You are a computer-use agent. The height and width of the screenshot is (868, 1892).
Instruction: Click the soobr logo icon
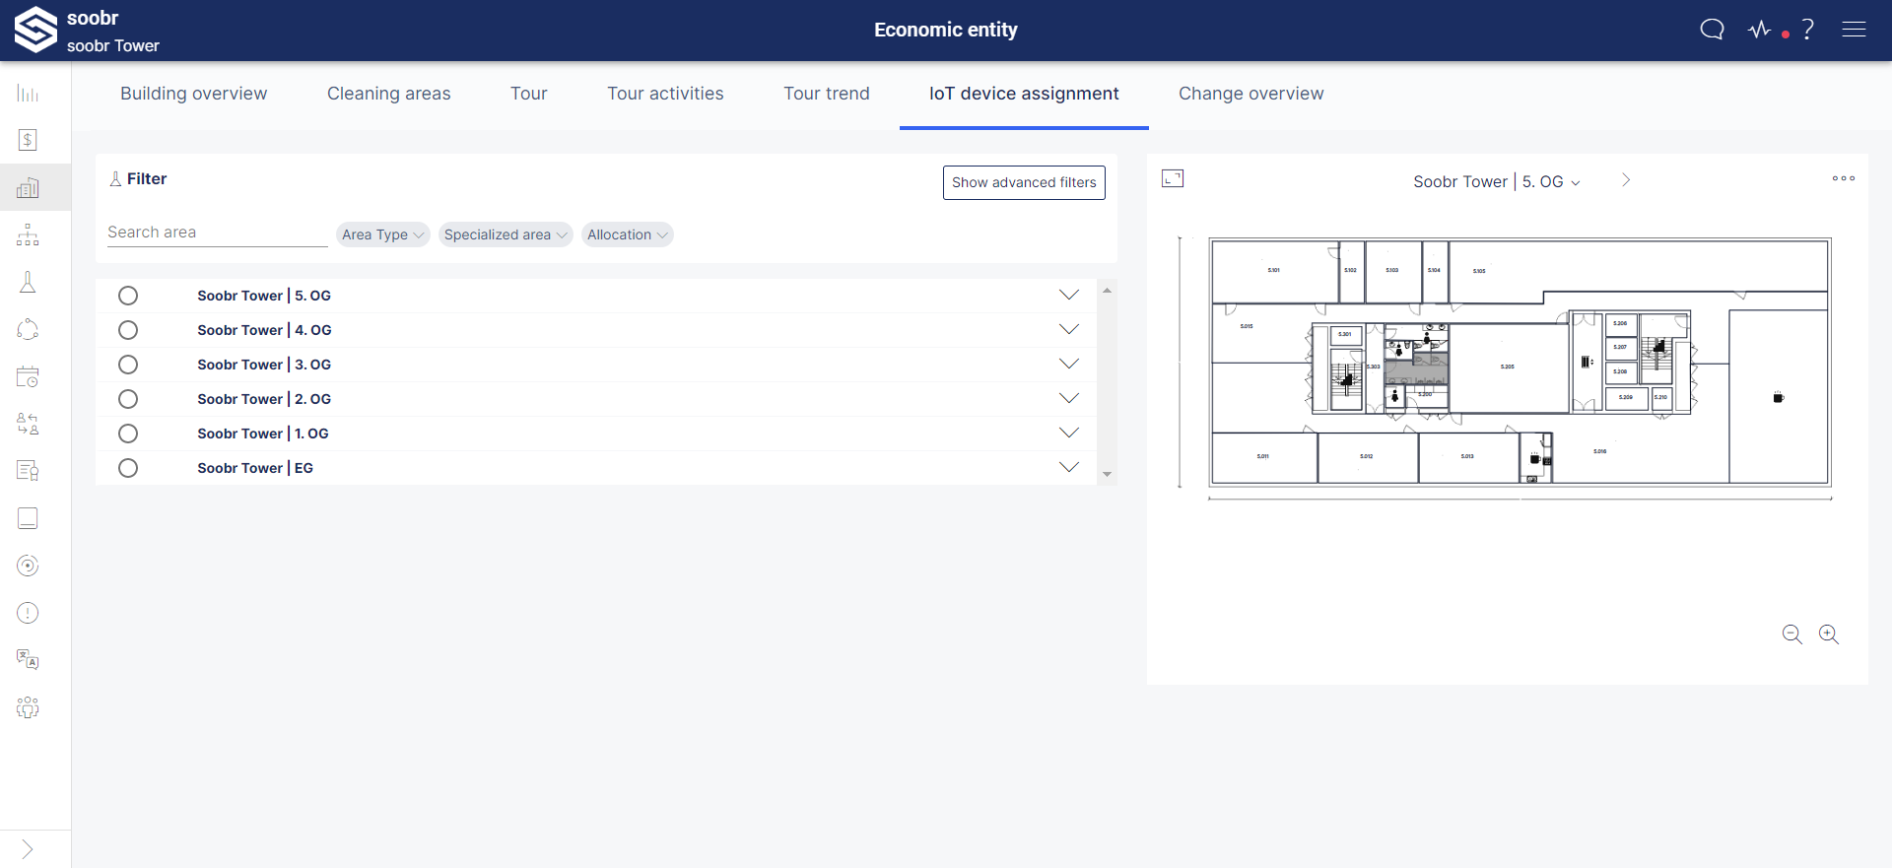(x=35, y=30)
